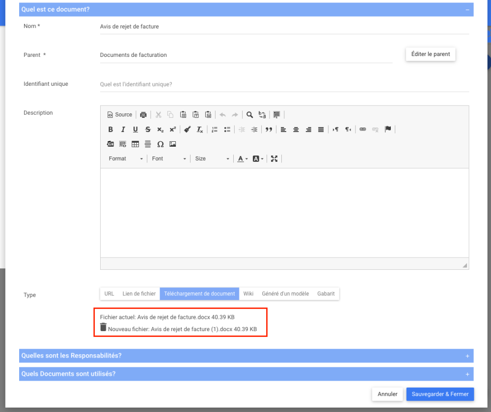The image size is (491, 412).
Task: Toggle Bold formatting
Action: (110, 129)
